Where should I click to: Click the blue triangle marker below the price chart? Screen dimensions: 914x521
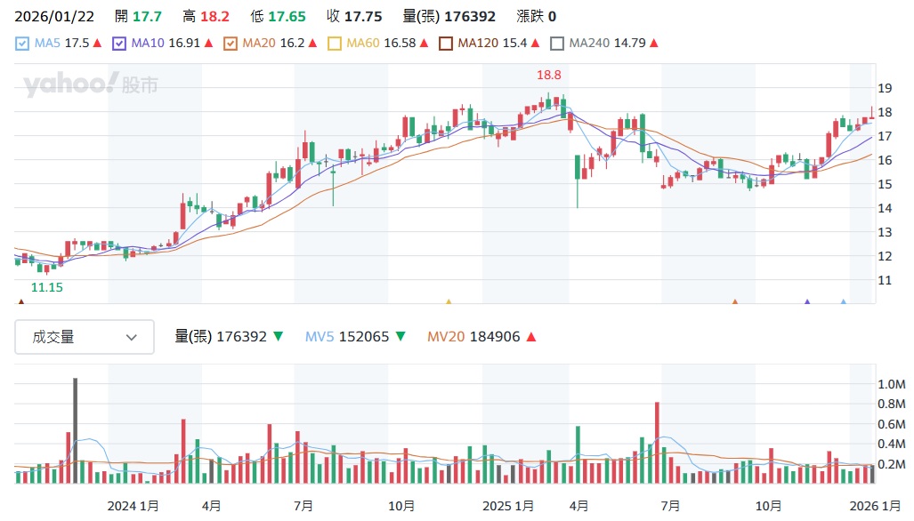click(x=843, y=302)
